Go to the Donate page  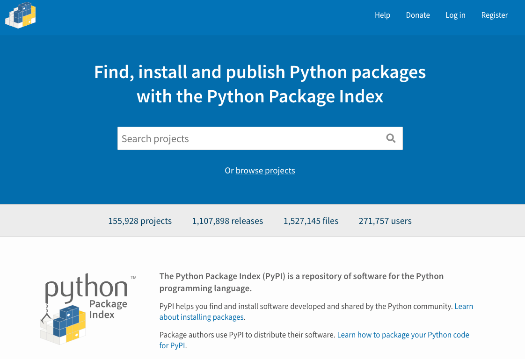(417, 15)
